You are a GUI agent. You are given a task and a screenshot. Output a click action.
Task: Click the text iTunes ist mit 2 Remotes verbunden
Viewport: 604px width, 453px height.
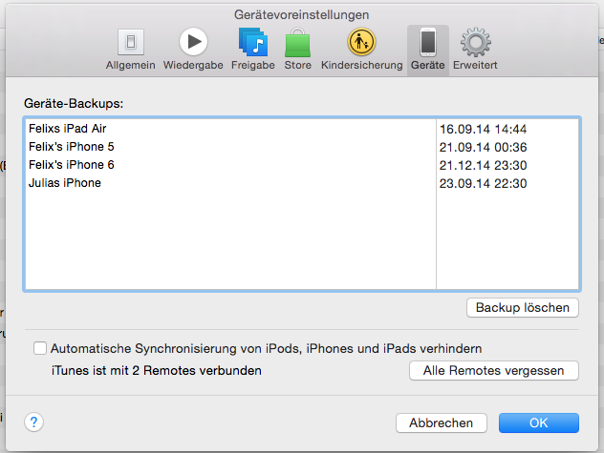157,370
